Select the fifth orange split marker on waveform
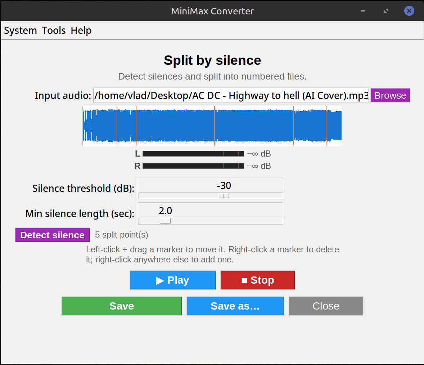This screenshot has width=424, height=365. coord(326,126)
